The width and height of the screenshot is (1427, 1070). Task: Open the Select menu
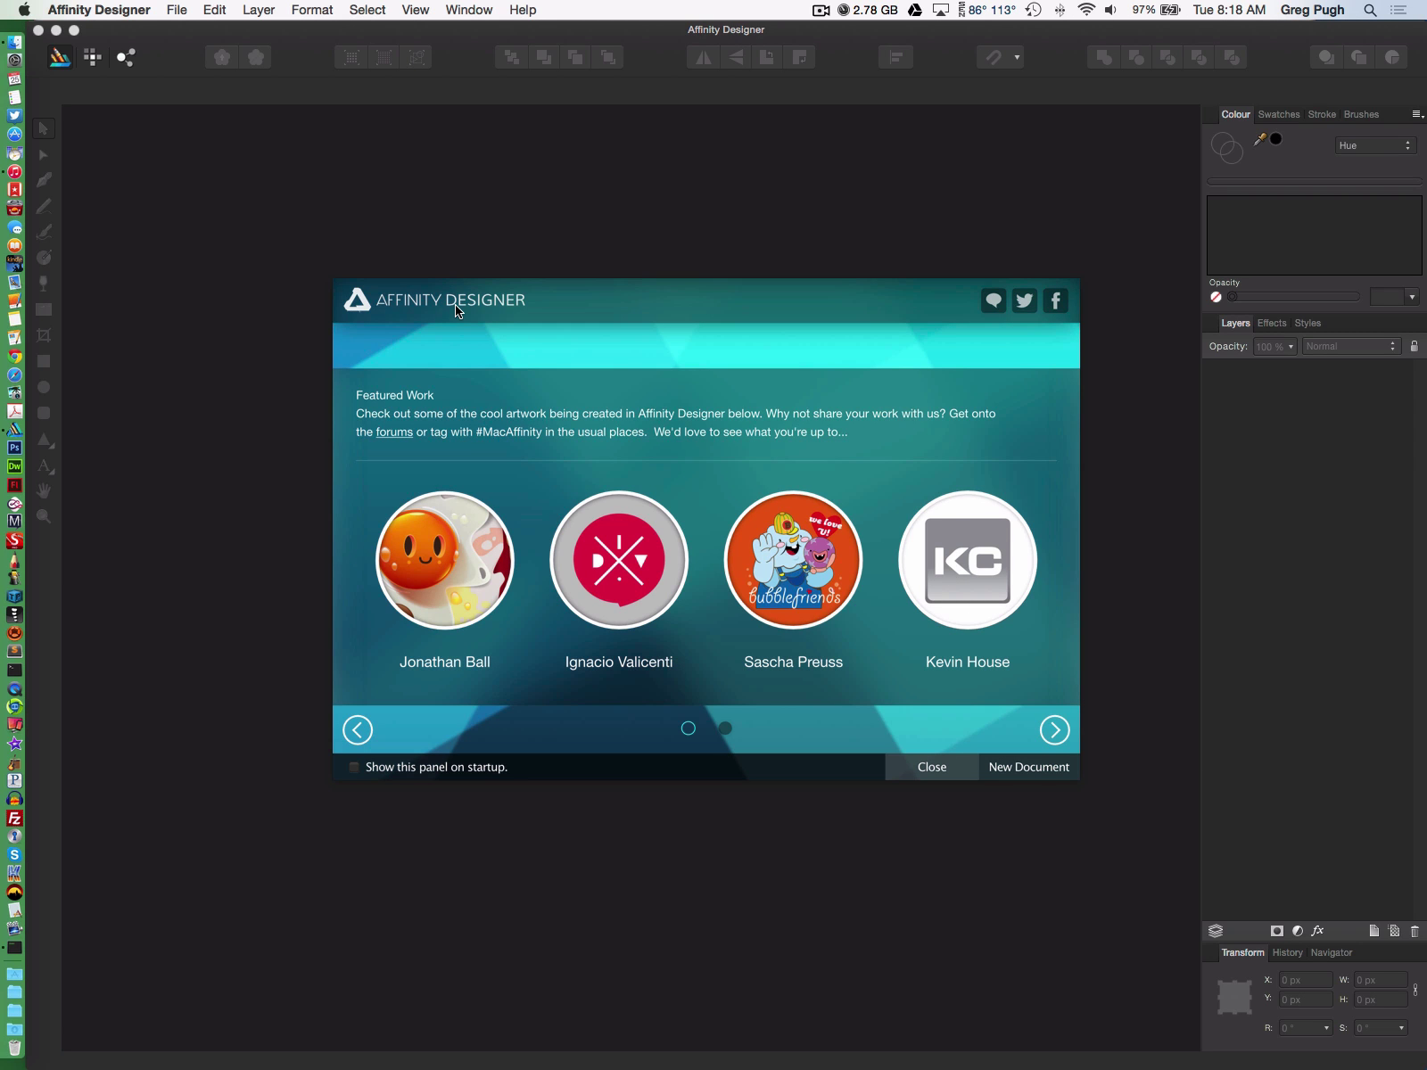point(367,10)
